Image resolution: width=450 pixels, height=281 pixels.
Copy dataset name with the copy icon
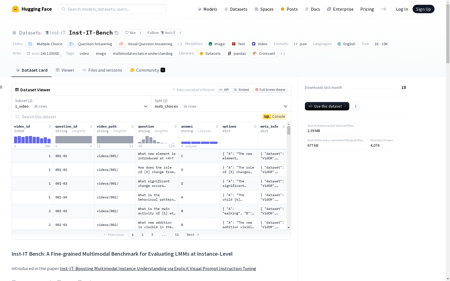[x=116, y=33]
